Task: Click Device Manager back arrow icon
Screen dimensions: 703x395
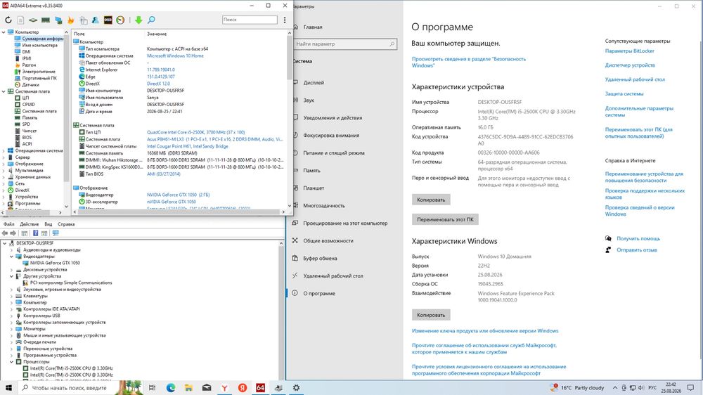Action: (x=5, y=233)
